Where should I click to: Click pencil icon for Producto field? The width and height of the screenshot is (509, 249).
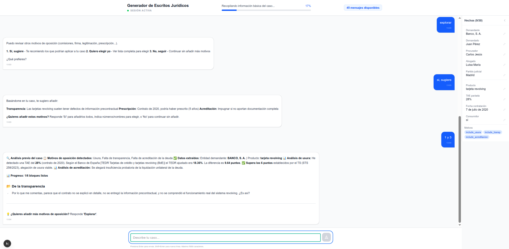[x=504, y=89]
